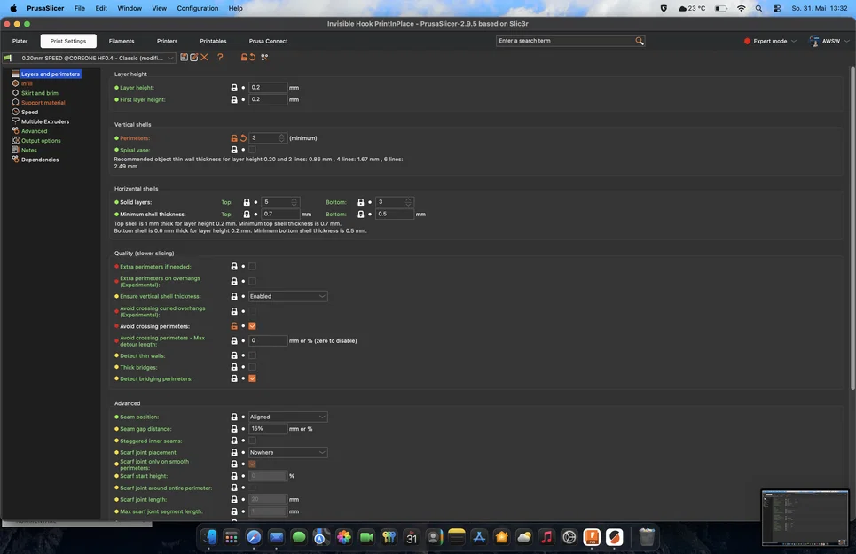Click orange unlocked icon beside Perimeters
This screenshot has width=856, height=554.
point(234,138)
